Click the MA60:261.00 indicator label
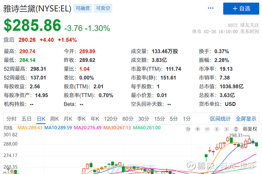The height and width of the screenshot is (174, 262). (147, 128)
